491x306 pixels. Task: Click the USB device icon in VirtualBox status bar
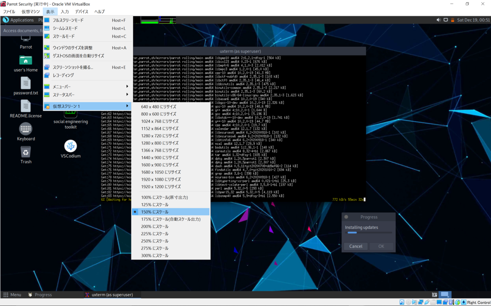[x=427, y=302]
